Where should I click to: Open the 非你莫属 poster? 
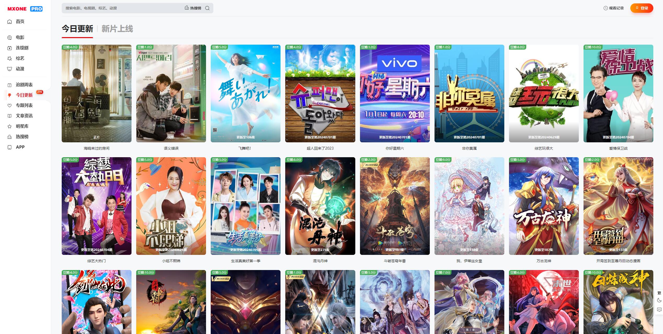pyautogui.click(x=469, y=93)
